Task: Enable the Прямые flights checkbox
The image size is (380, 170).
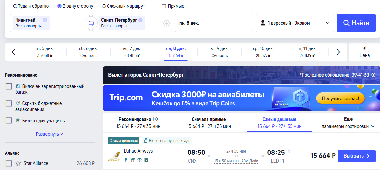Action: click(x=164, y=6)
